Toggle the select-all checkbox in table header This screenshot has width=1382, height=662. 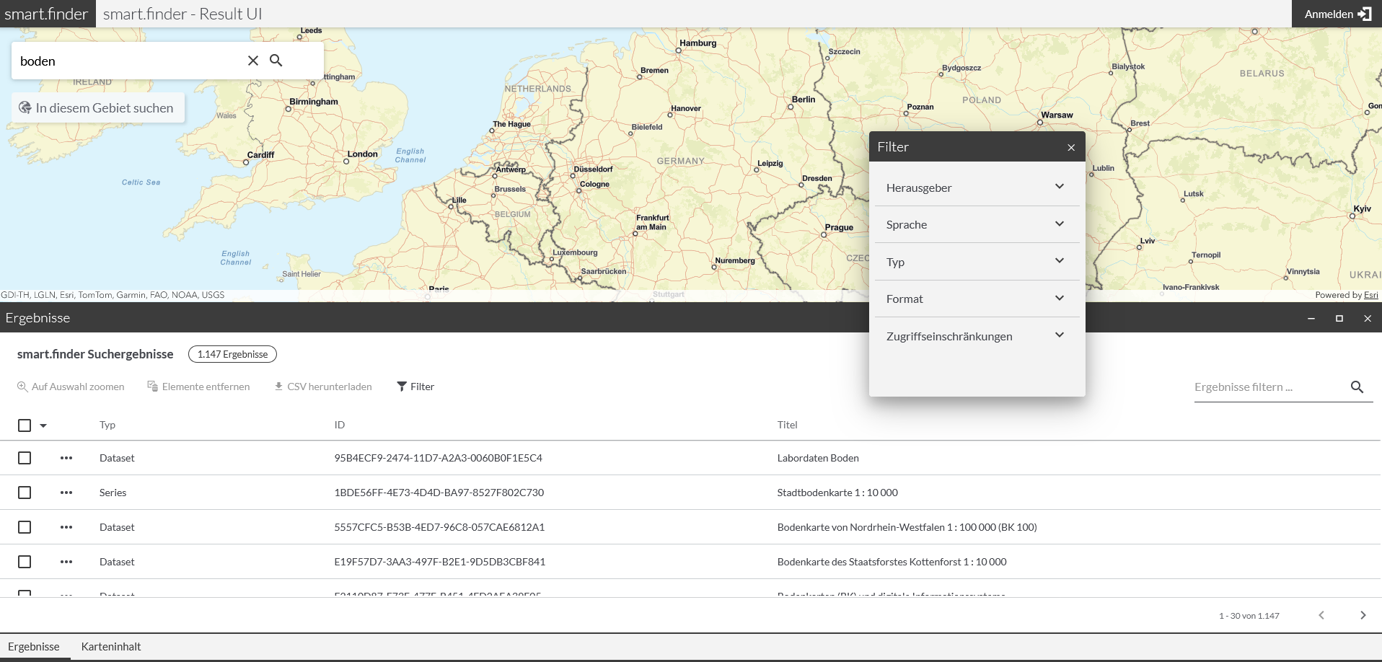tap(25, 425)
